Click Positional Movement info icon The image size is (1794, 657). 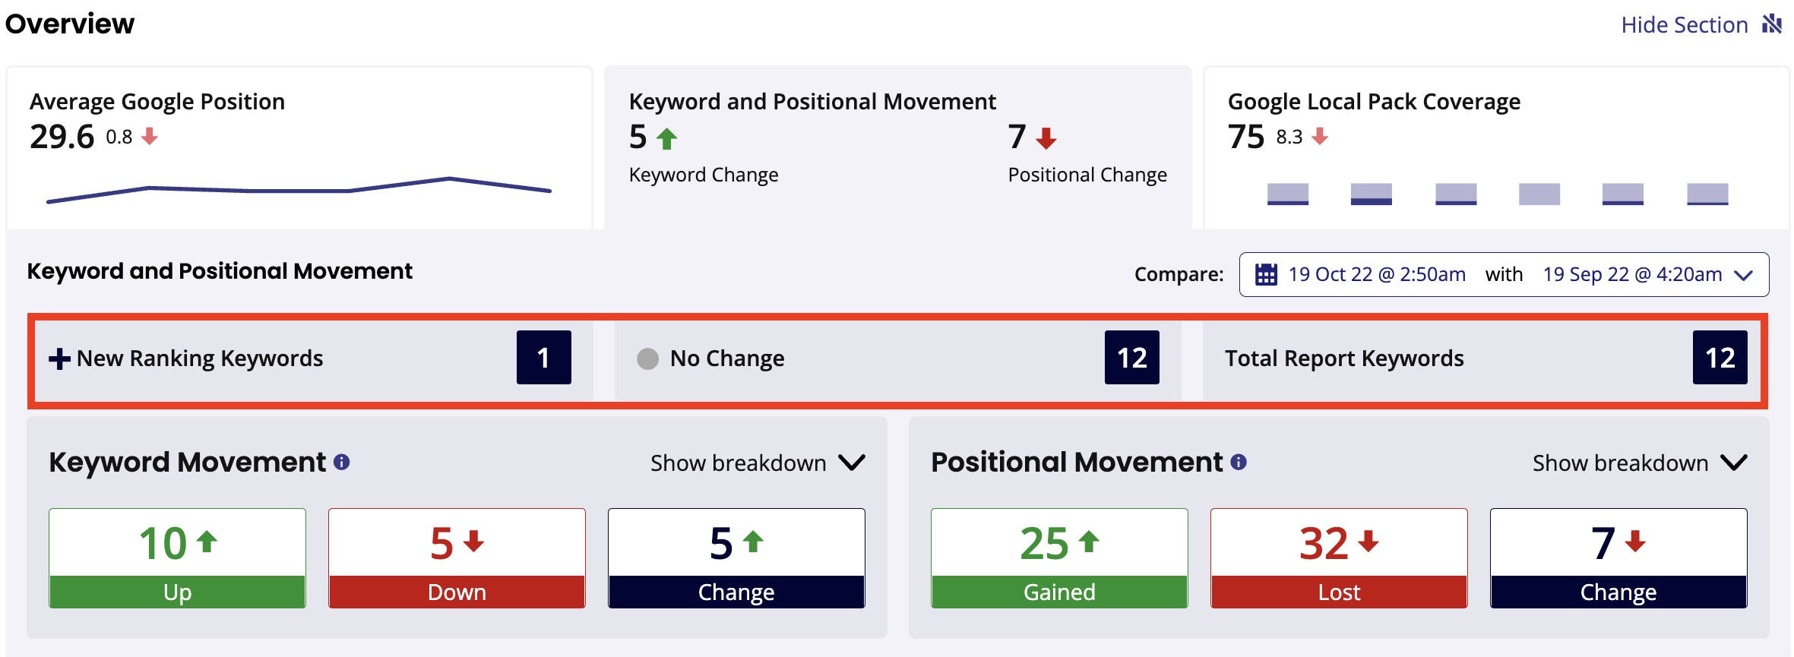tap(1239, 462)
